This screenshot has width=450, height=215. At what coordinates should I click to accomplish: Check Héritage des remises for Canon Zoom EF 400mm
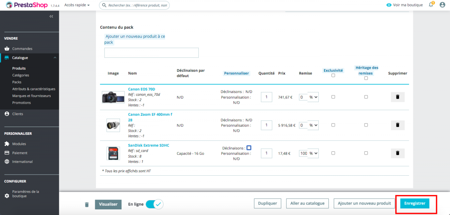(x=366, y=125)
